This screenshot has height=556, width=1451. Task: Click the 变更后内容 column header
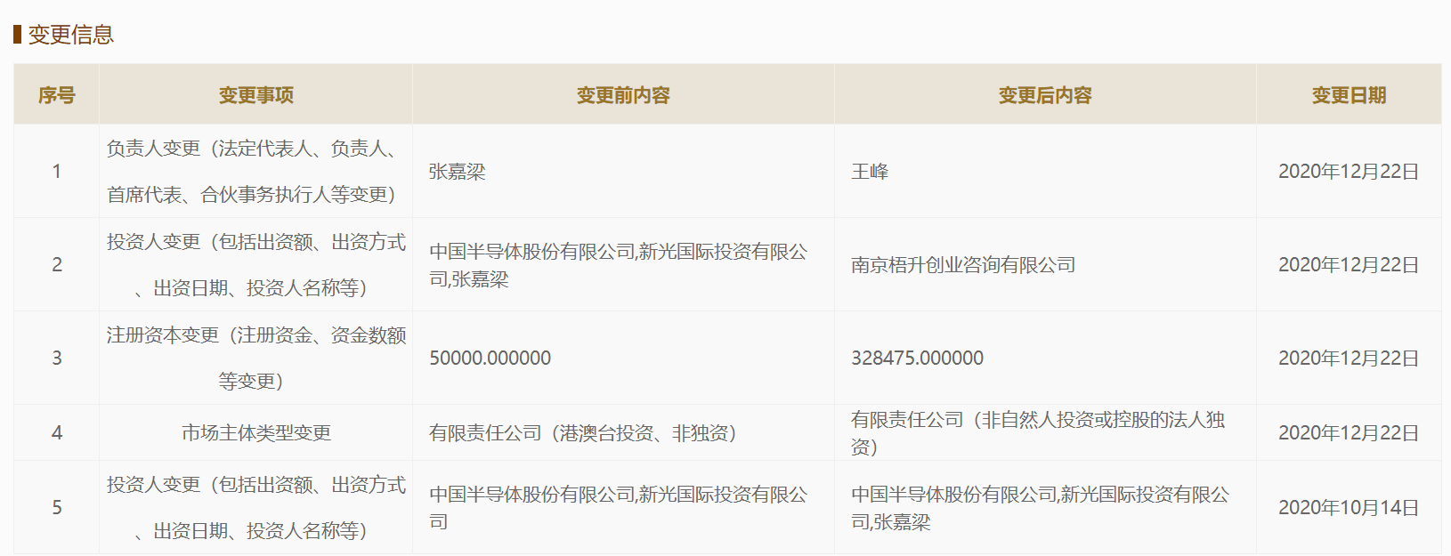coord(1045,95)
